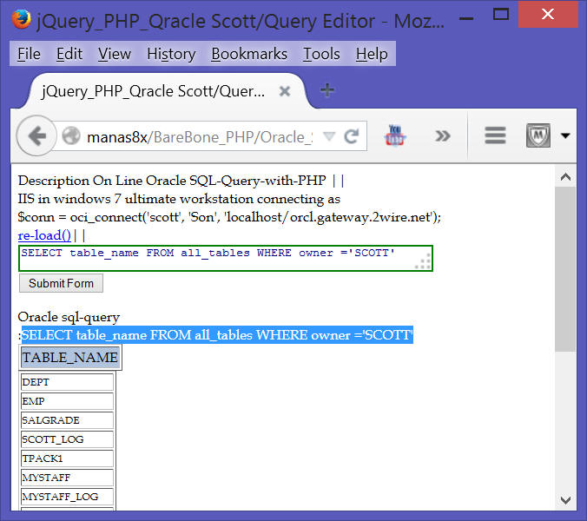
Task: Click the YouTube toolbar icon
Action: tap(395, 135)
